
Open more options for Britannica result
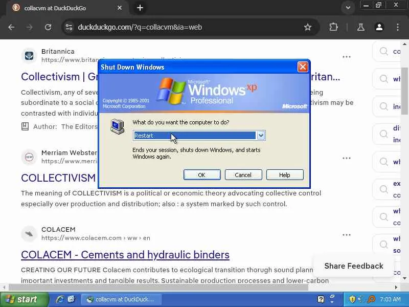pyautogui.click(x=347, y=57)
